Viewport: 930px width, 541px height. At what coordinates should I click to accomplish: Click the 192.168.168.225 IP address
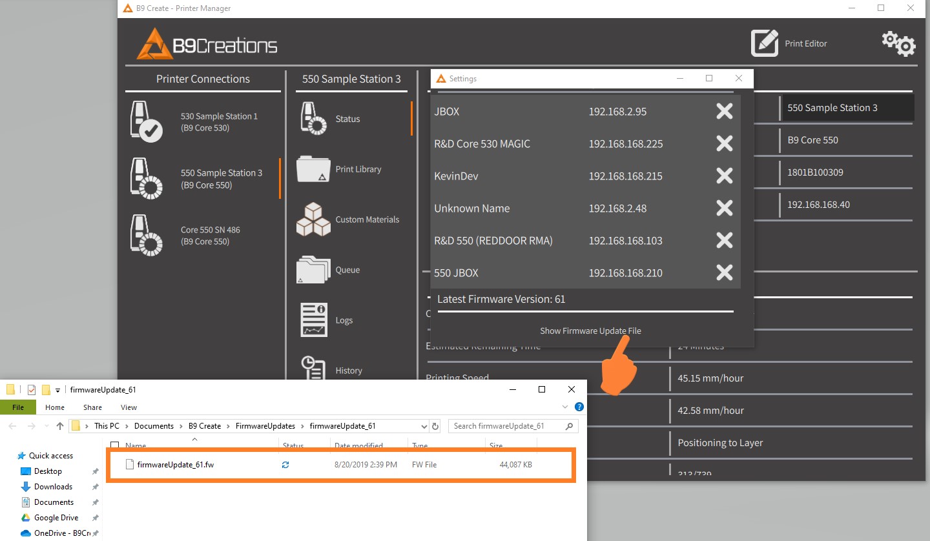(x=626, y=144)
